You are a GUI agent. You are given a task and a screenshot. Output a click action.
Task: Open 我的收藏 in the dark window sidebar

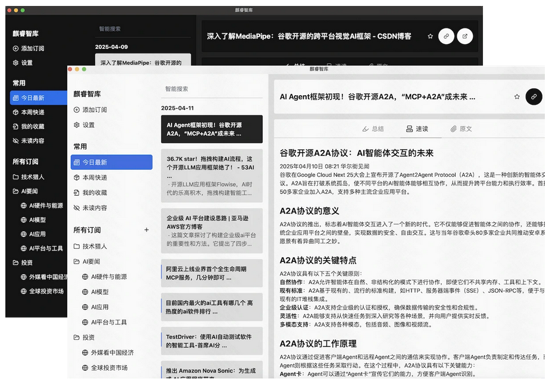[28, 126]
